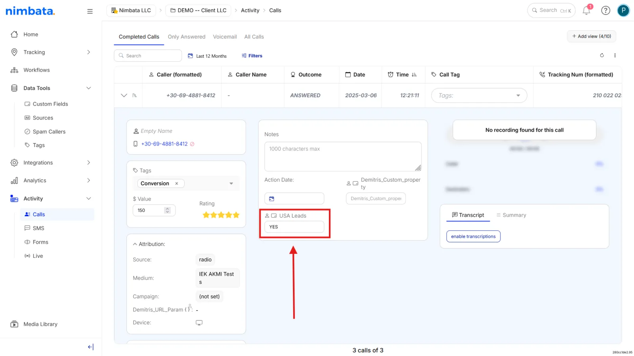Open the notifications bell
Viewport: 634px width, 356px height.
pos(586,10)
